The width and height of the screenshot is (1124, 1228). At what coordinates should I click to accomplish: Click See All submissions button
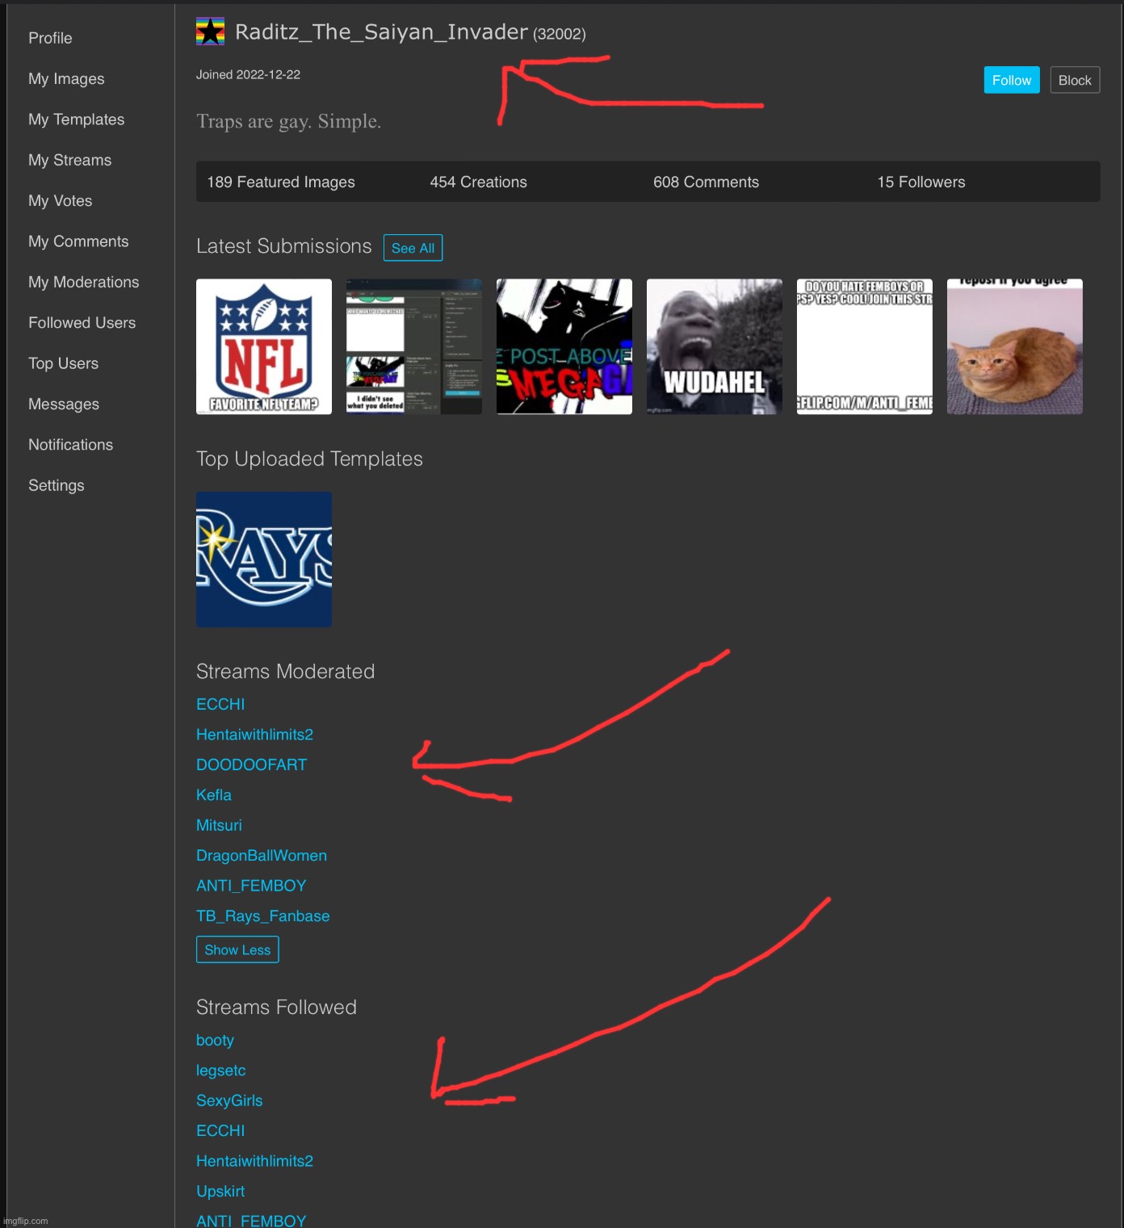pos(413,248)
